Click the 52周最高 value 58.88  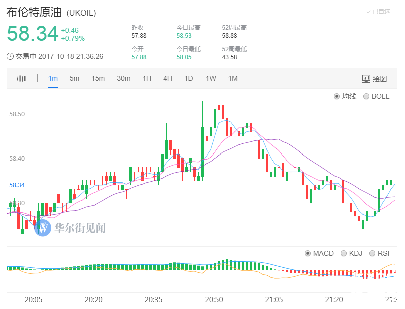point(230,36)
